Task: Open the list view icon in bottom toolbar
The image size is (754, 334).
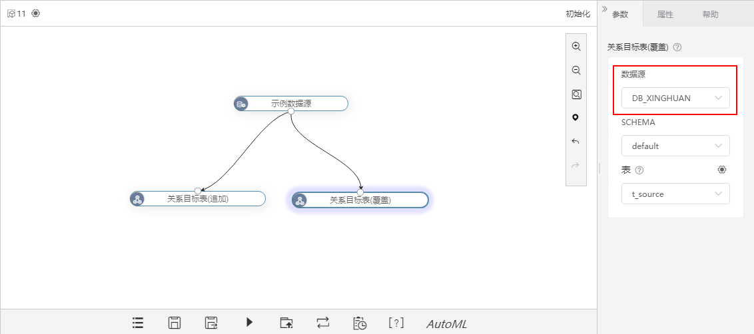Action: pos(138,323)
